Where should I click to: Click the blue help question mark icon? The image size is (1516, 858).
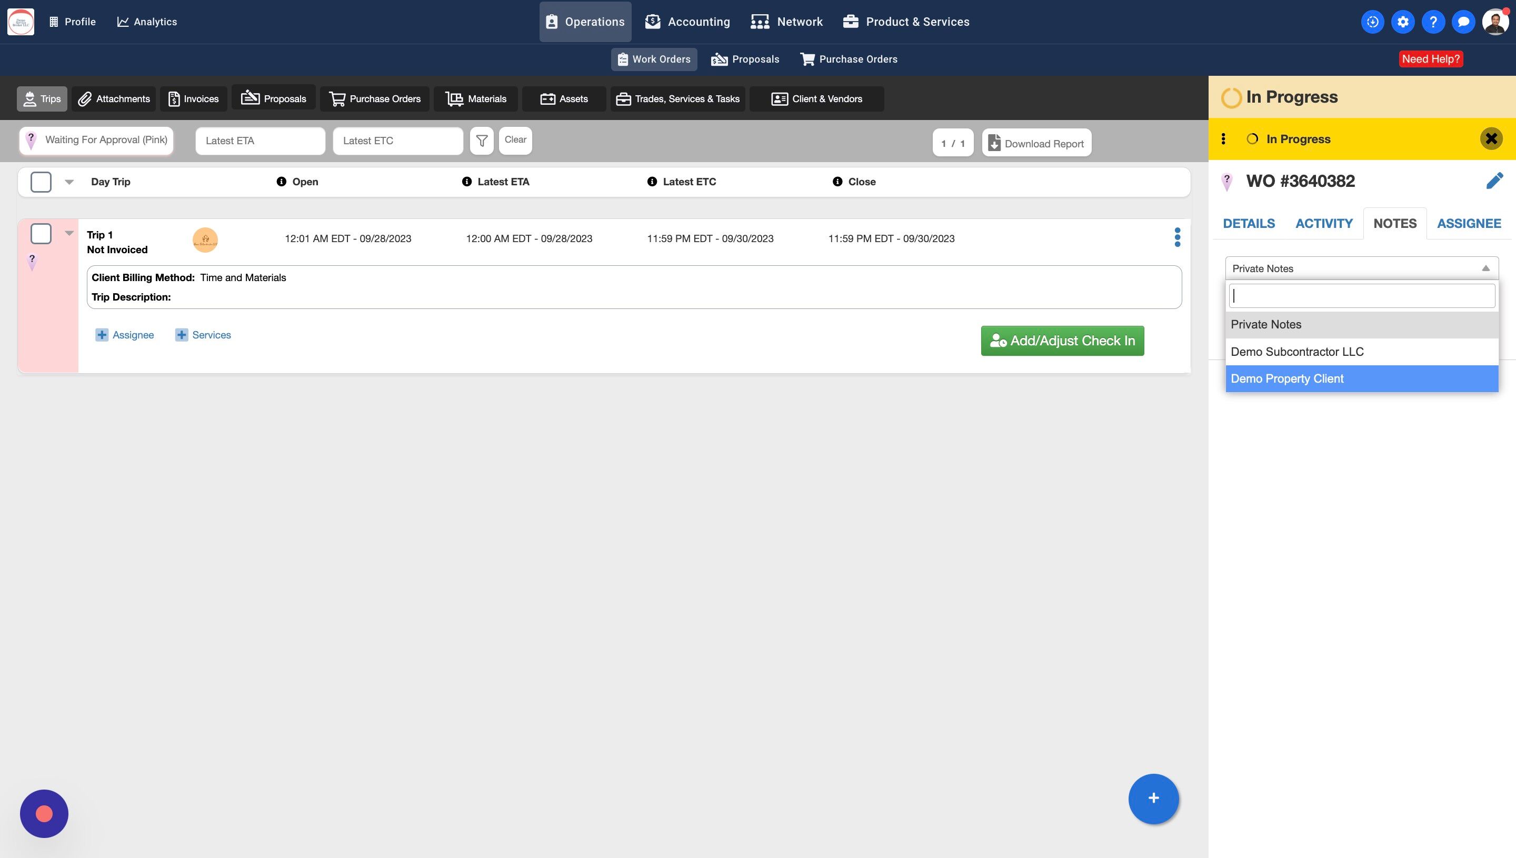(1433, 22)
